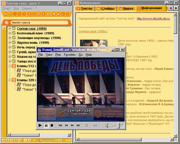Screen dimensions: 180x144
Task: Click play in the bottom orange player bar
Action: point(8,140)
